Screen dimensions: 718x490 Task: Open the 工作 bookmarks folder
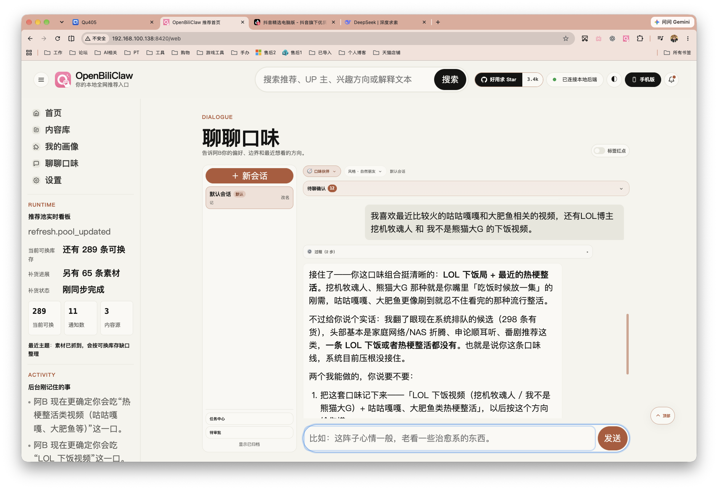coord(53,53)
